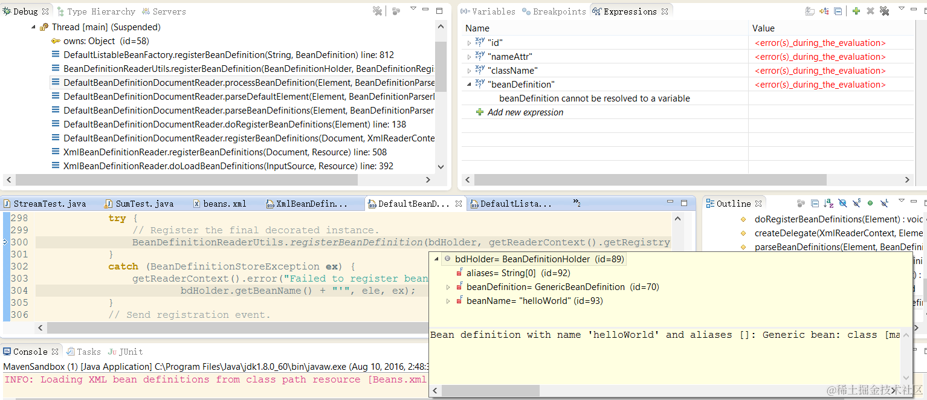Show hidden editor tabs list (»2)

pos(577,204)
